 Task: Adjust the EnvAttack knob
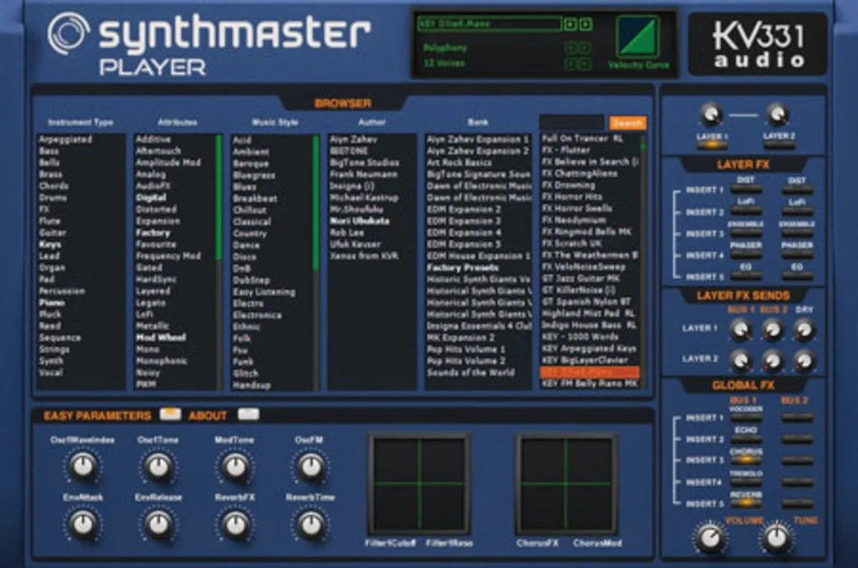83,524
